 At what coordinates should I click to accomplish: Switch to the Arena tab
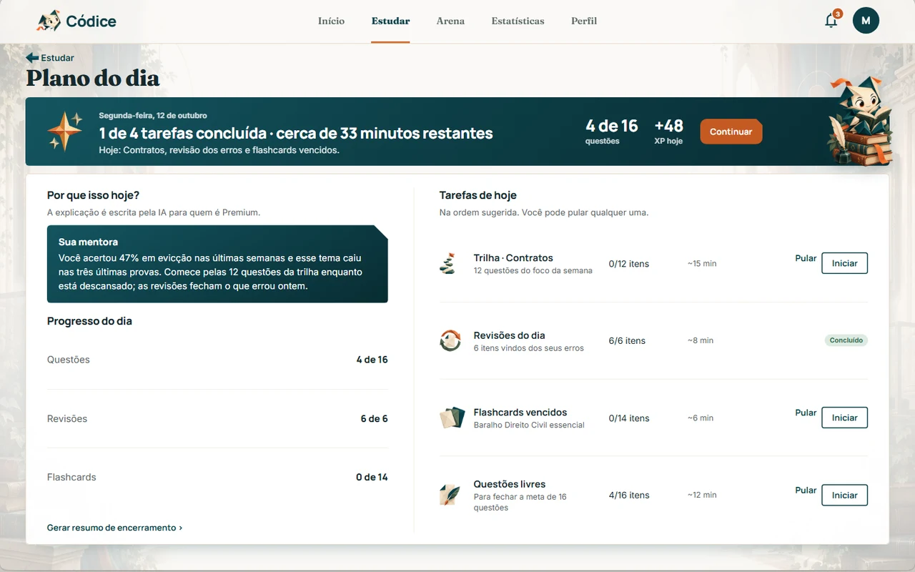(450, 21)
